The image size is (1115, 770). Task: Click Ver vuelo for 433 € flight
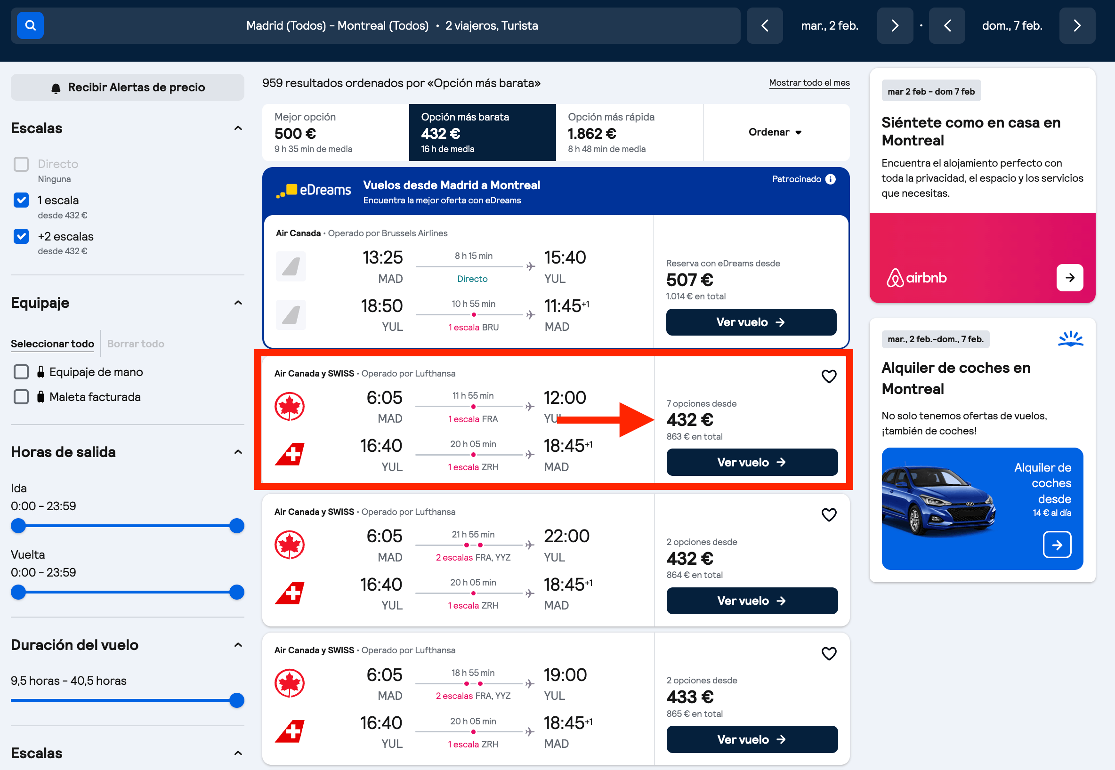click(751, 739)
